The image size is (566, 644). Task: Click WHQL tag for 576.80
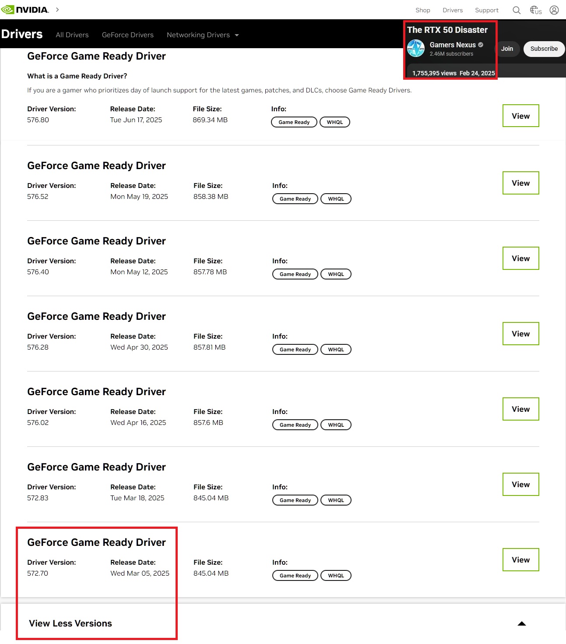[335, 122]
